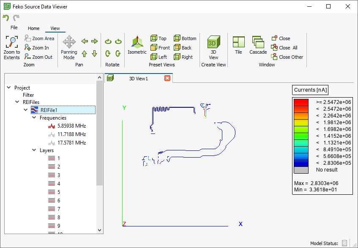The image size is (358, 248).
Task: Click the Undo arrow icon
Action: pos(6,18)
